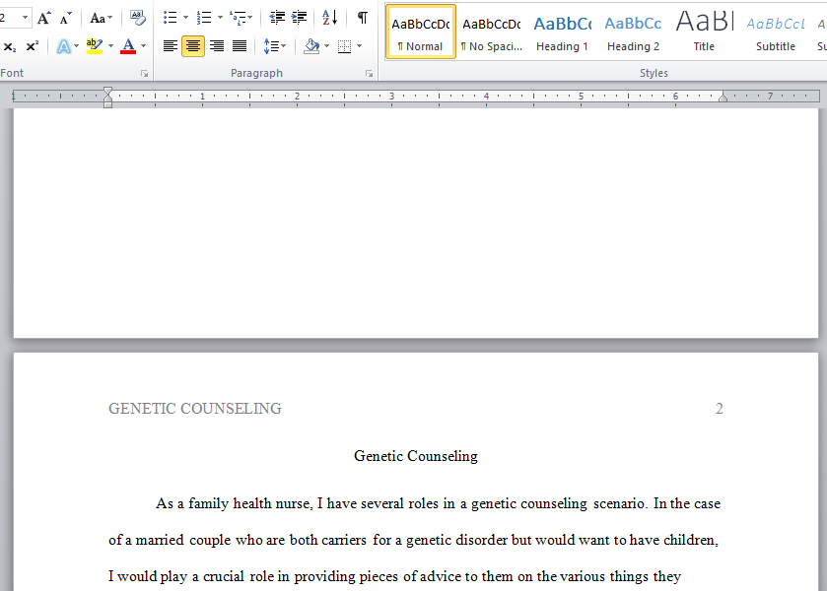Click the Change Case Aa button
This screenshot has height=591, width=827.
click(x=98, y=18)
